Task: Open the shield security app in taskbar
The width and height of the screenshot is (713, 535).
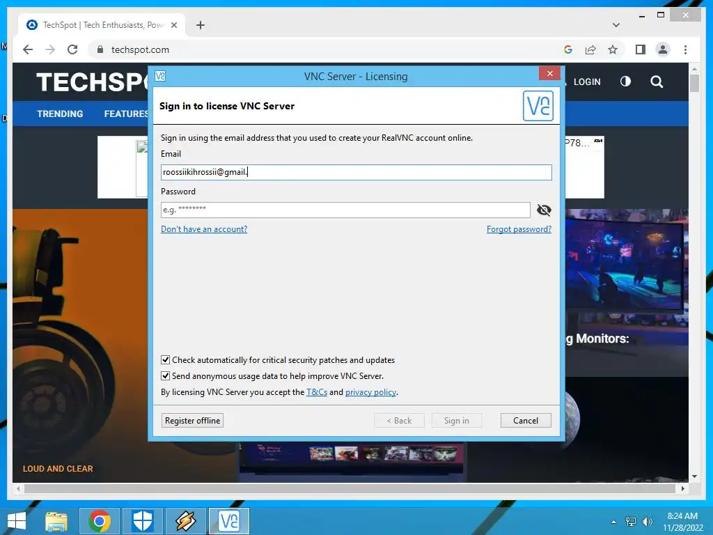Action: click(x=142, y=521)
